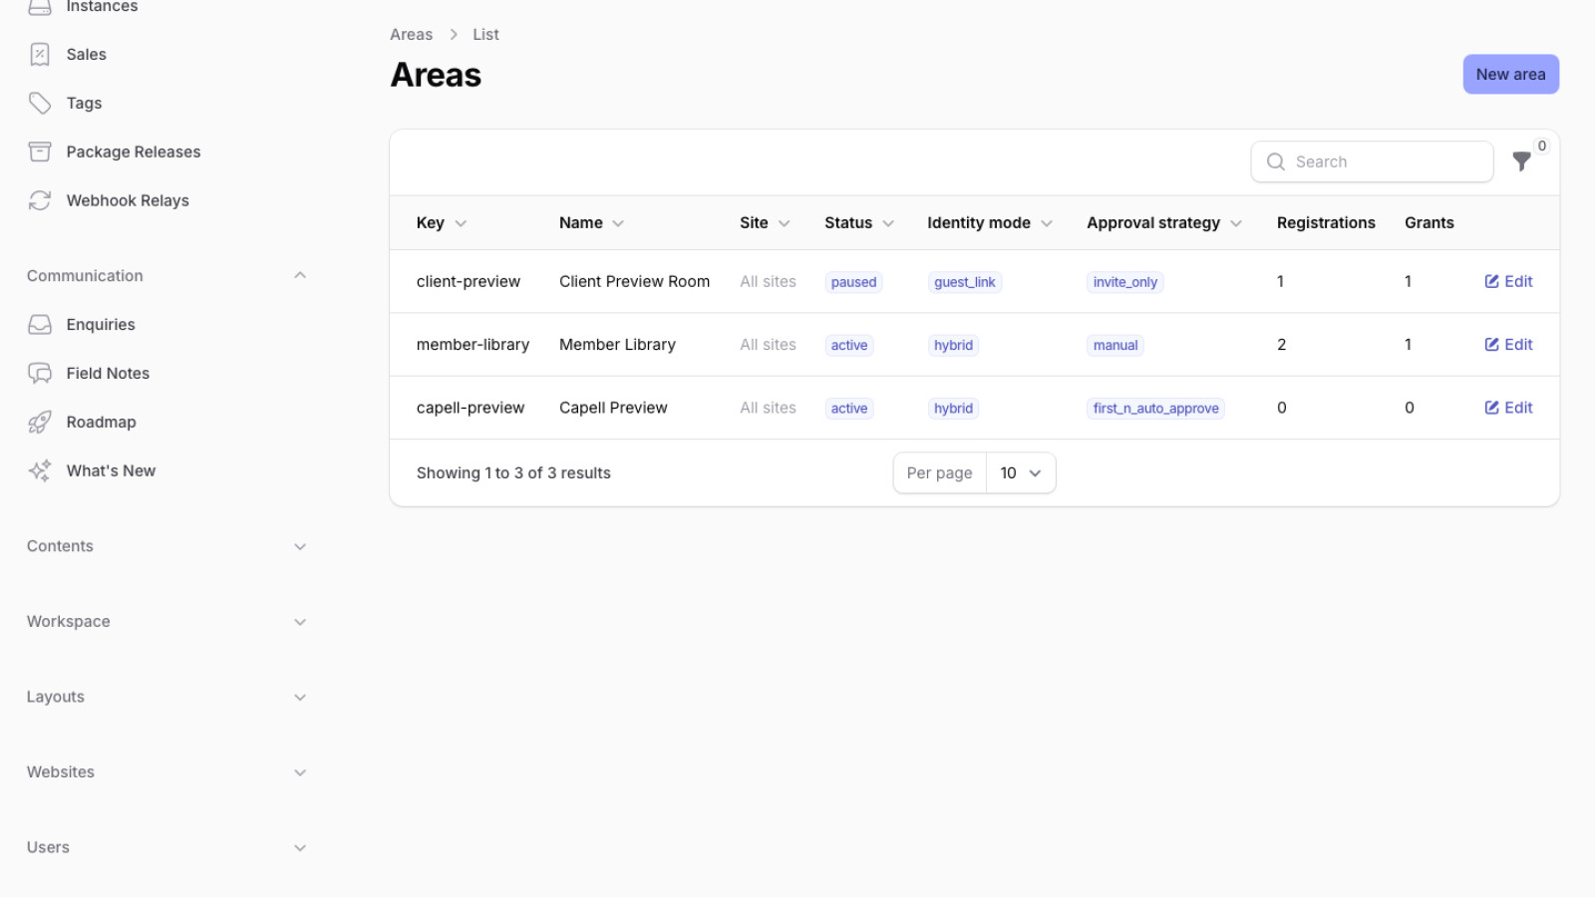Expand the Users section

(300, 848)
